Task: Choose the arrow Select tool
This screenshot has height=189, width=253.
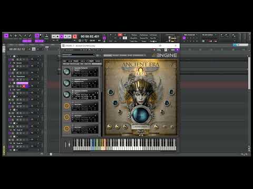Action: (11, 36)
